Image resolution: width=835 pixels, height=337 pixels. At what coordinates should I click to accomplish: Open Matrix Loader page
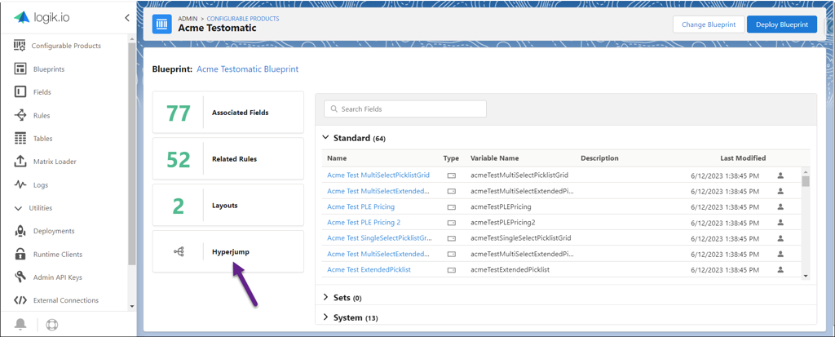pos(55,162)
